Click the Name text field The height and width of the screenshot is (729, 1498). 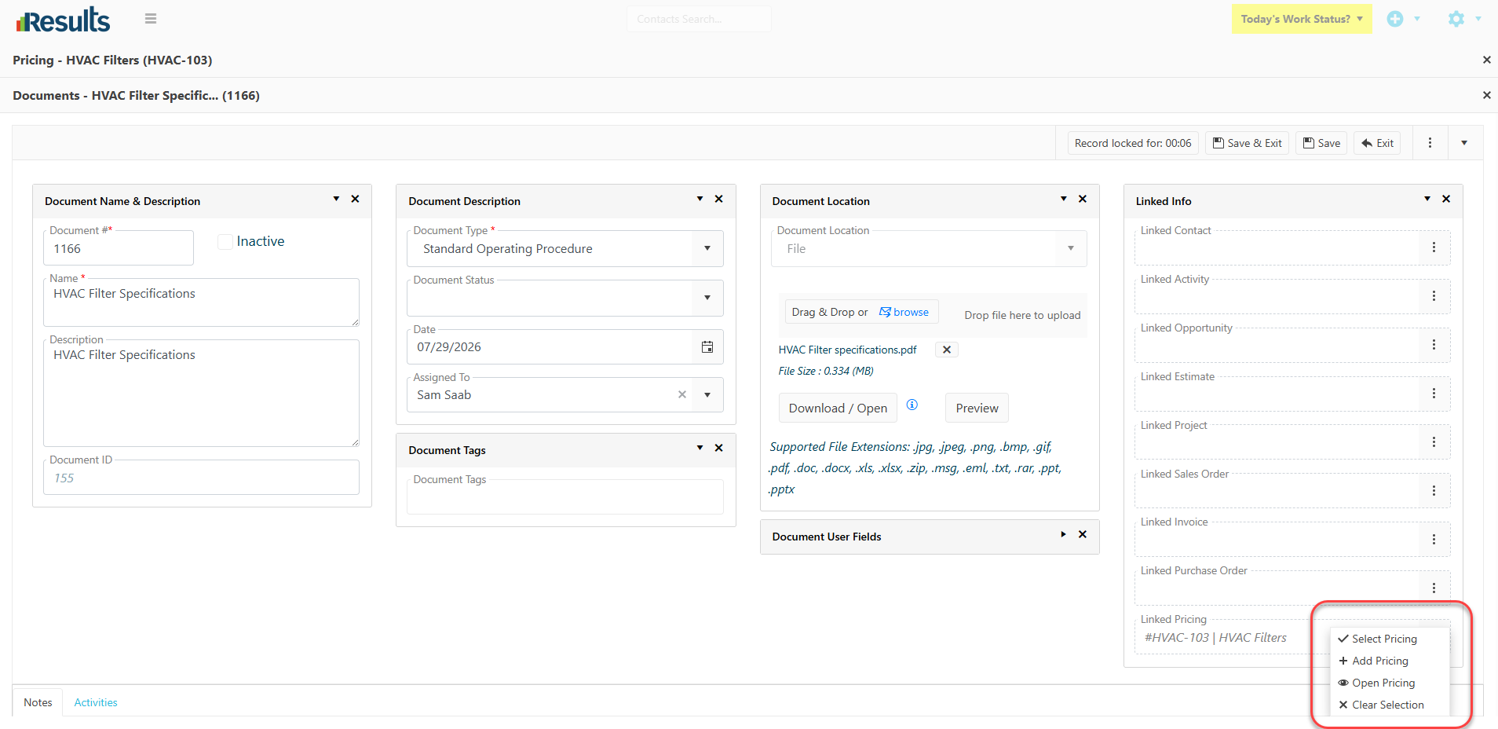click(x=201, y=302)
